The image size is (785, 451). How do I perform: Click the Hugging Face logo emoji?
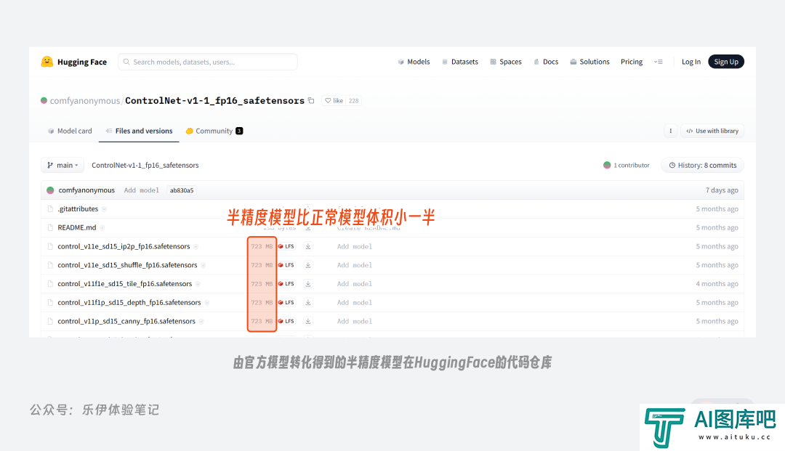point(47,62)
